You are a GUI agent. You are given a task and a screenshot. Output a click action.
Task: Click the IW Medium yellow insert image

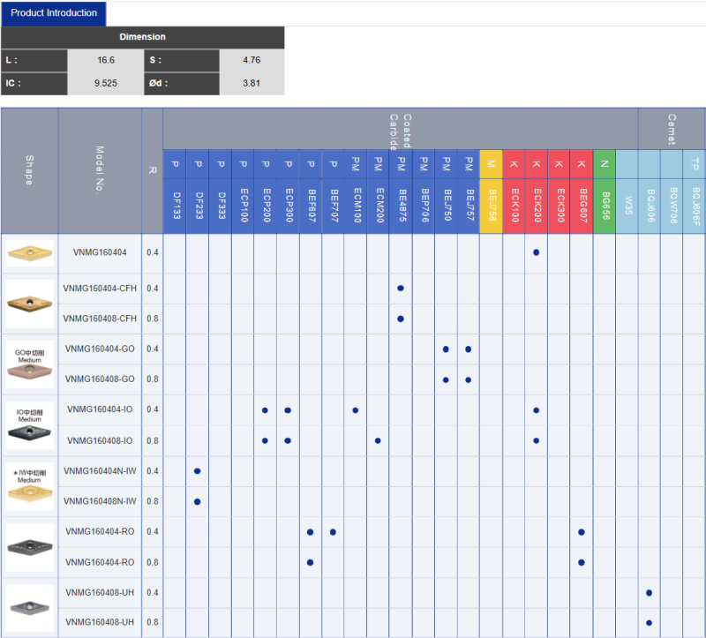pyautogui.click(x=30, y=486)
